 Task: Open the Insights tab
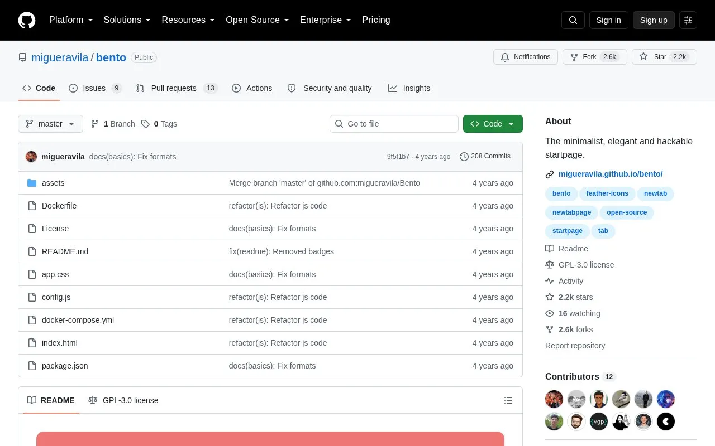(x=409, y=88)
